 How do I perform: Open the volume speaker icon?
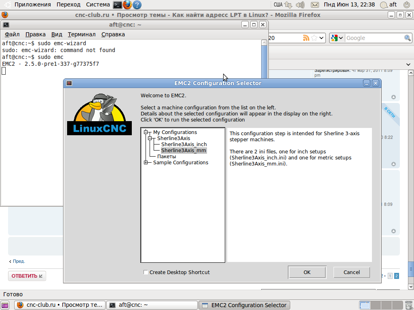300,5
